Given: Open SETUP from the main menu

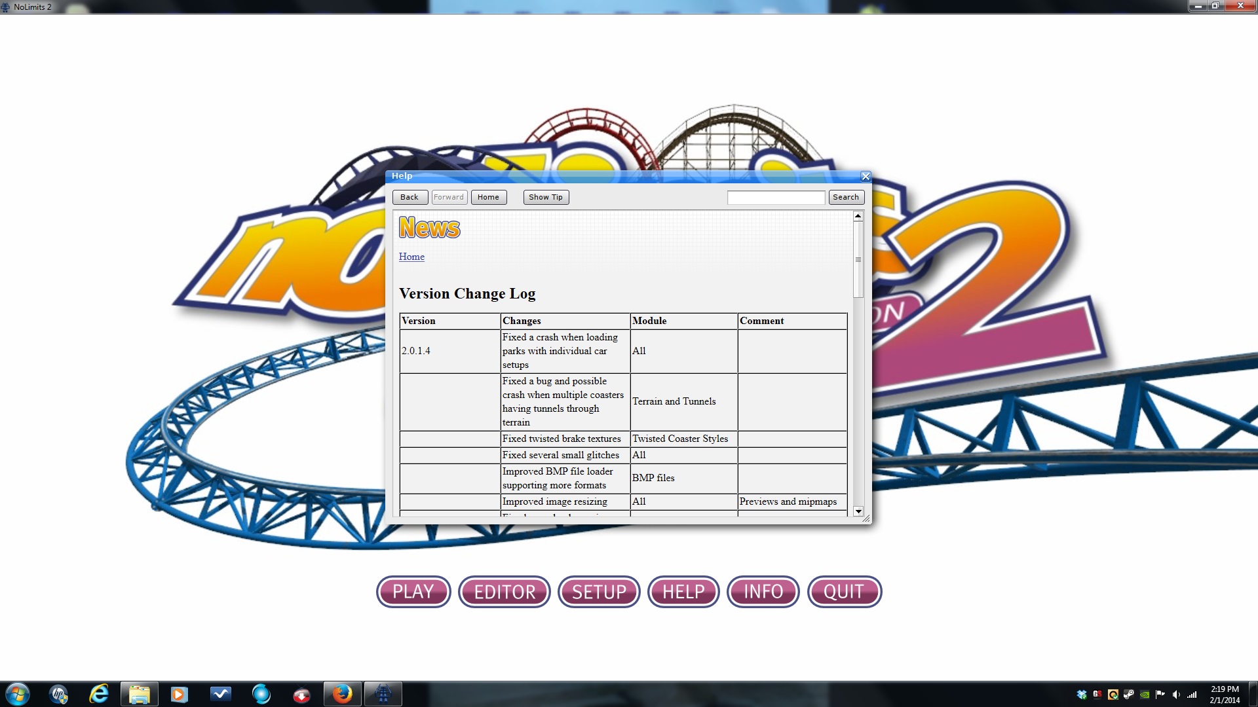Looking at the screenshot, I should pos(599,592).
